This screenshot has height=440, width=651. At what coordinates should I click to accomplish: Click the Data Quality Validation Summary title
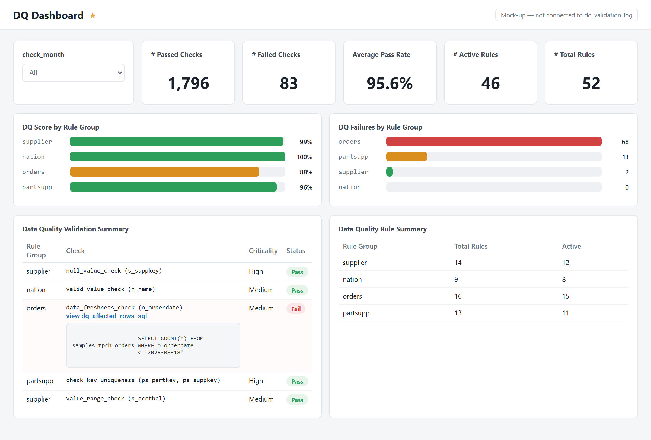click(75, 229)
